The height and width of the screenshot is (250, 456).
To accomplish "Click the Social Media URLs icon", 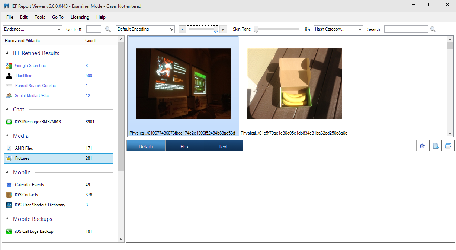I will click(x=9, y=96).
